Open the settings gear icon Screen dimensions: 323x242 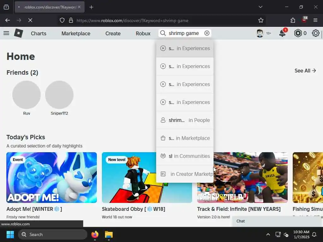coord(315,33)
